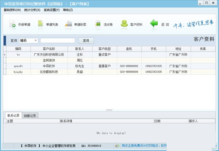Click the 普通客户 customer type cell
Image resolution: width=219 pixels, height=151 pixels.
point(104,66)
